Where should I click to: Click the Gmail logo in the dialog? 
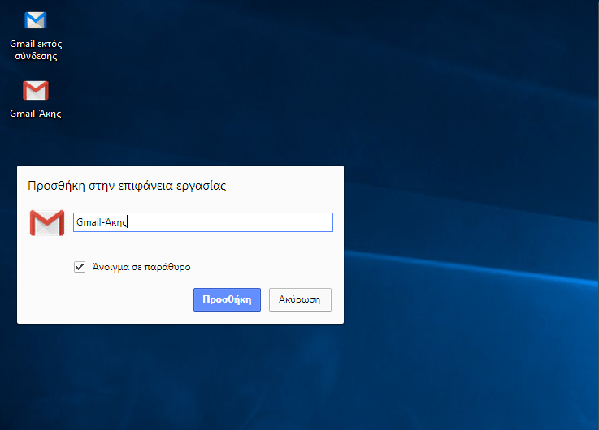tap(47, 222)
